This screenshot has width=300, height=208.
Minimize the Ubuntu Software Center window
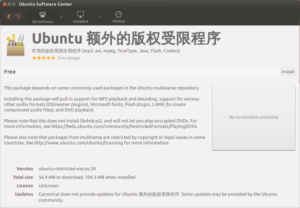[9, 4]
